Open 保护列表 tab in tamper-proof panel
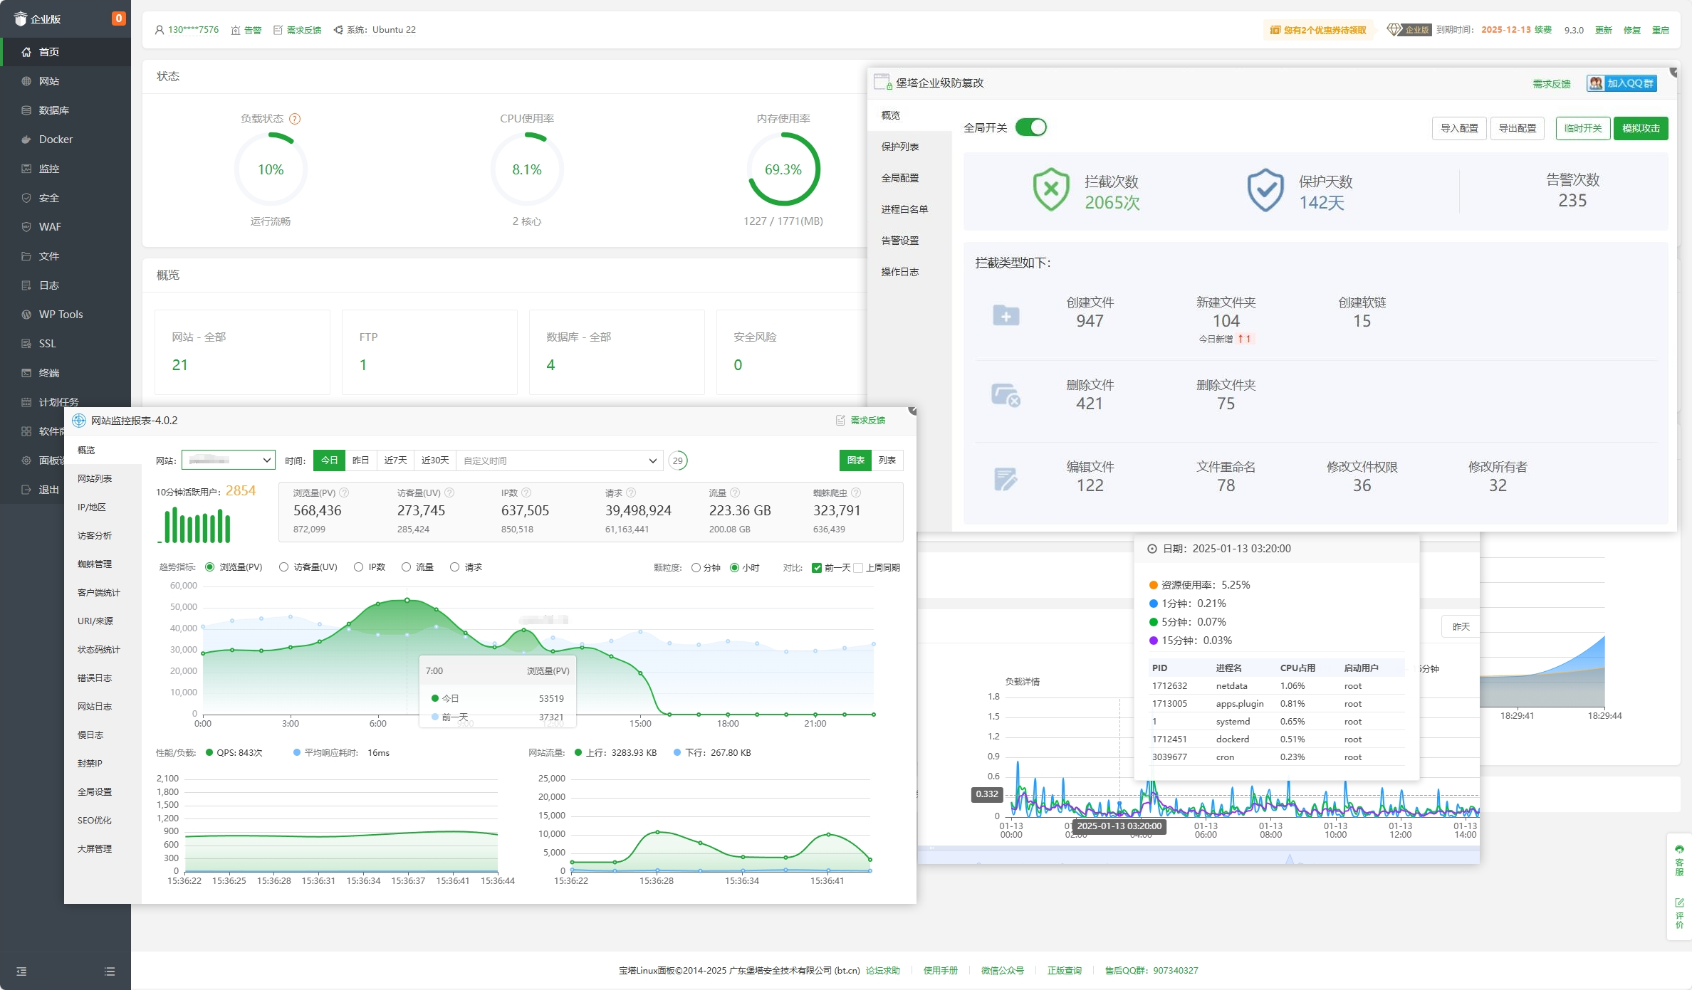The image size is (1692, 990). coord(899,147)
